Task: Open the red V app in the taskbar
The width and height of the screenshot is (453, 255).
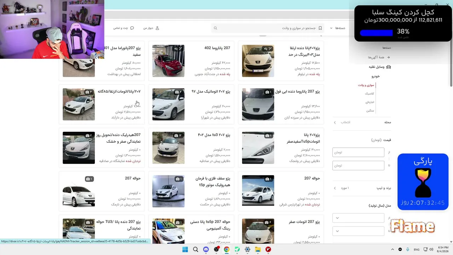Action: point(268,249)
